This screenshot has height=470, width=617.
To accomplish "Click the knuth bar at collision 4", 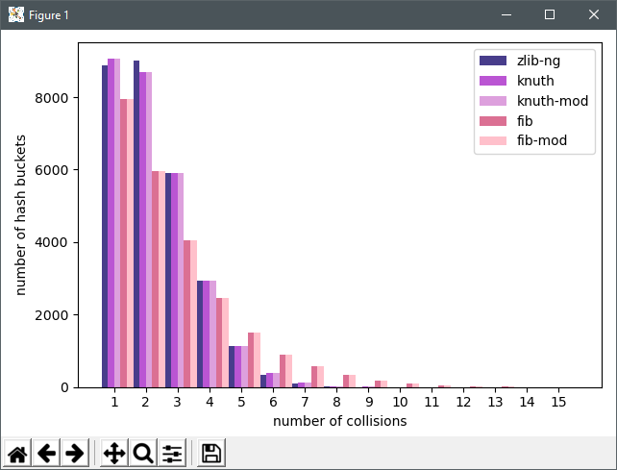I will click(x=207, y=334).
